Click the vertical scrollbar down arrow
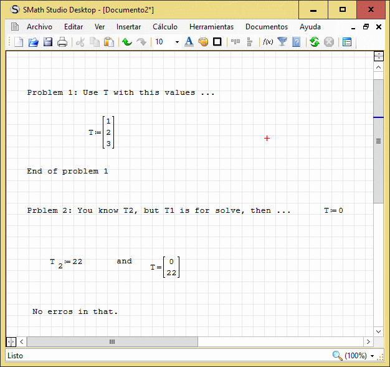 [378, 331]
